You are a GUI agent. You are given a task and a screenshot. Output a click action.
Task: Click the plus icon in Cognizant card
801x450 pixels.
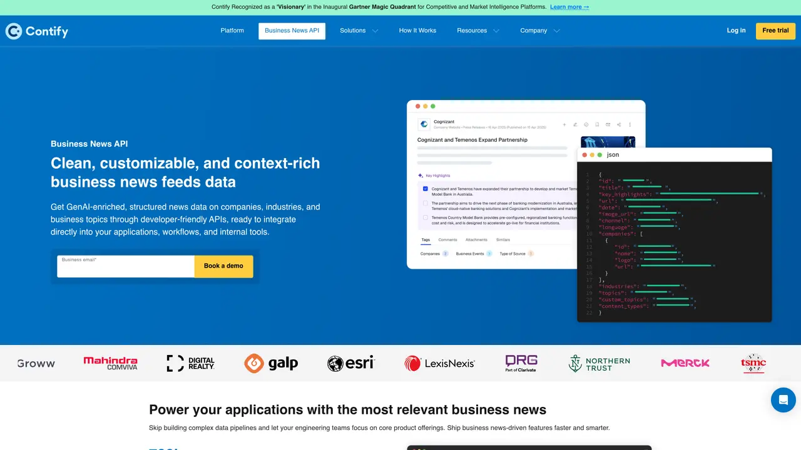(564, 124)
